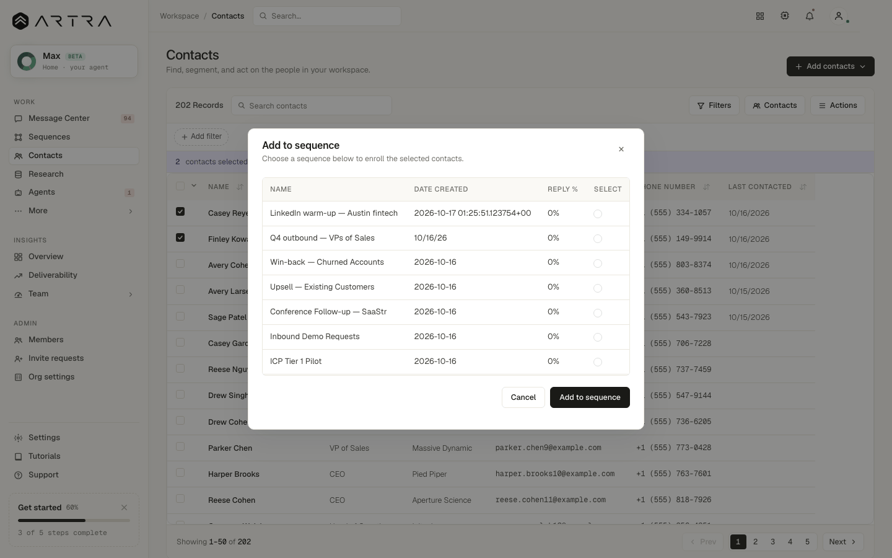Select Win-back — Churned Accounts radio
892x558 pixels.
tap(598, 263)
